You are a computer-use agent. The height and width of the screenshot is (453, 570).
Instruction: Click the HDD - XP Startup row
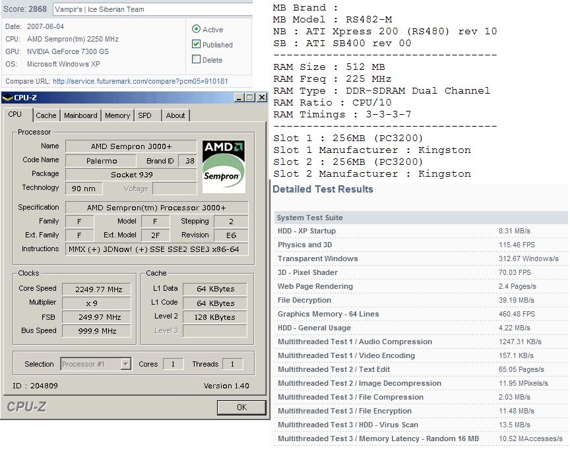(421, 231)
